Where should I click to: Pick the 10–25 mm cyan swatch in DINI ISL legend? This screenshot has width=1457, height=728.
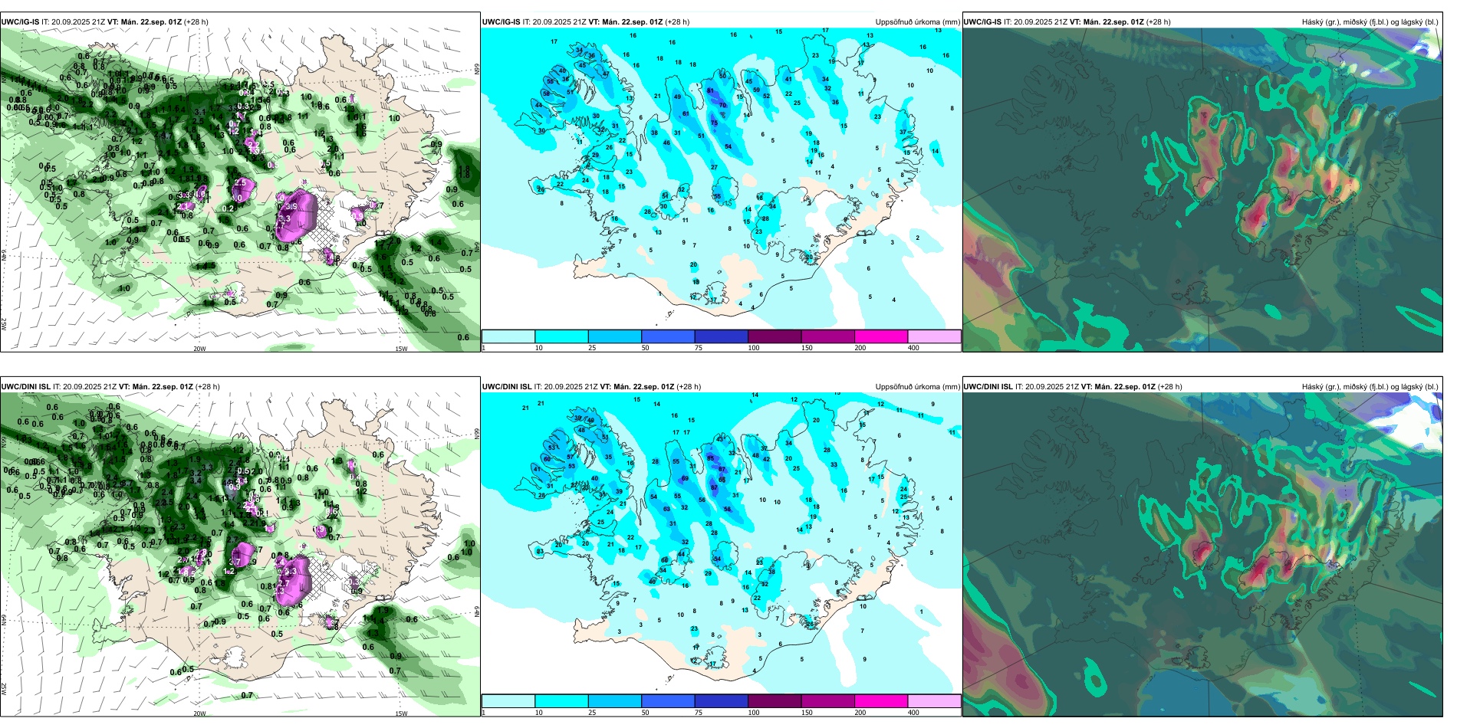[561, 701]
